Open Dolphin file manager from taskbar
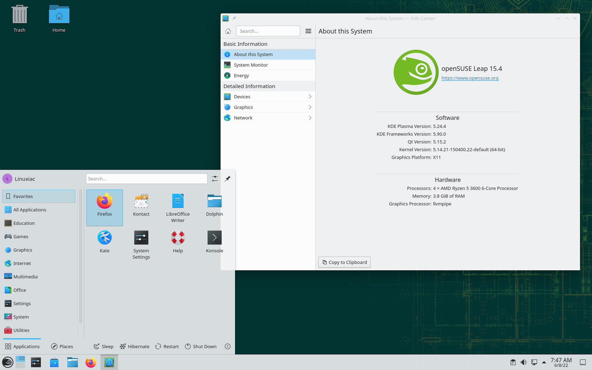592x370 pixels. pos(73,362)
